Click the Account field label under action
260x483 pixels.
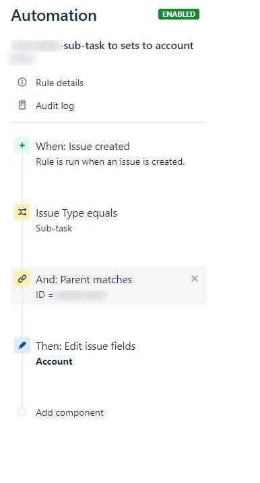tap(55, 361)
